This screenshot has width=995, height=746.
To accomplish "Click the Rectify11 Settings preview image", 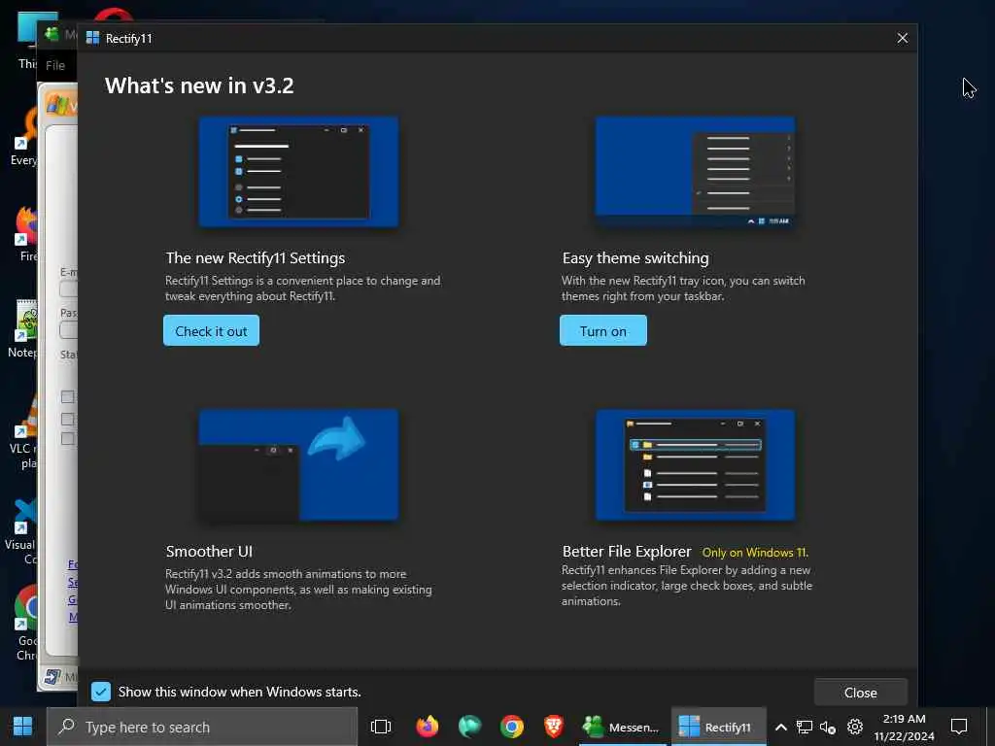I will [299, 171].
